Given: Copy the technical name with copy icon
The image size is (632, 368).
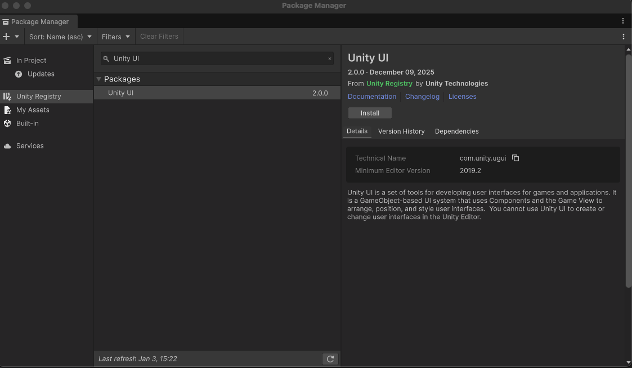Looking at the screenshot, I should click(516, 158).
